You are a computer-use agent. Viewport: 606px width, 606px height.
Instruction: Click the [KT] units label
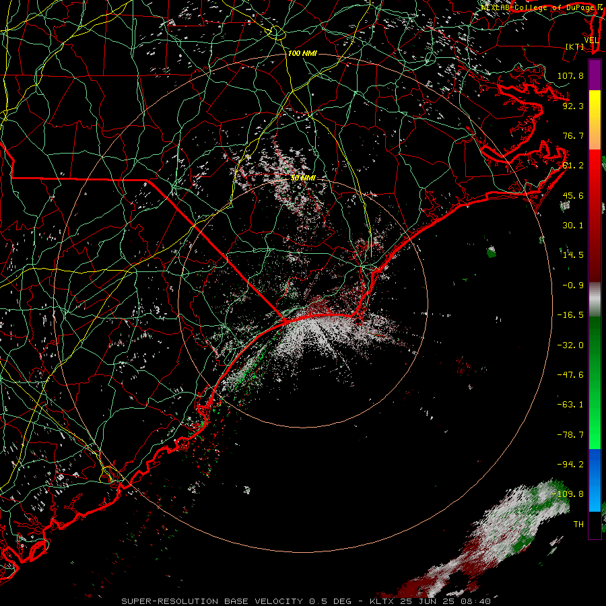575,46
